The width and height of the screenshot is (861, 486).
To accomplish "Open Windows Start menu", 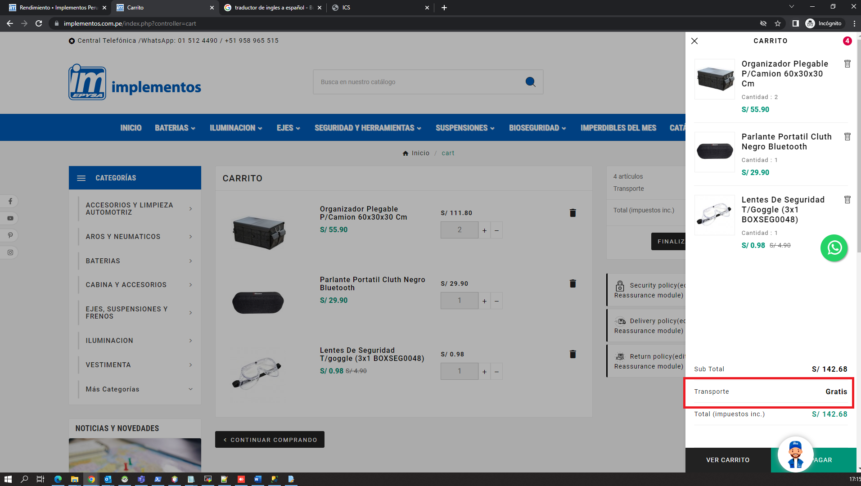I will tap(8, 479).
